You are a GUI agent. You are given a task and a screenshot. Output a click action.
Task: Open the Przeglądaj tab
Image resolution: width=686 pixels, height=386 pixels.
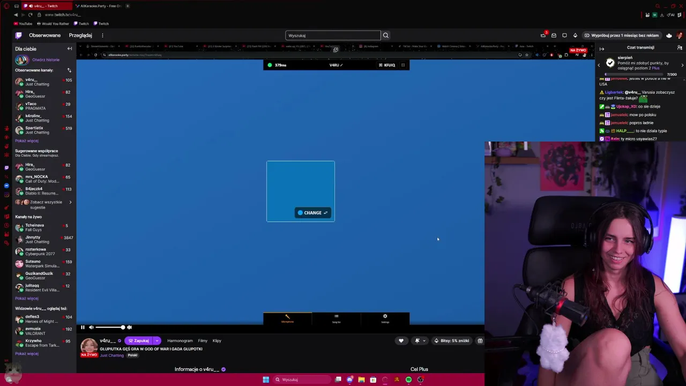pyautogui.click(x=80, y=35)
